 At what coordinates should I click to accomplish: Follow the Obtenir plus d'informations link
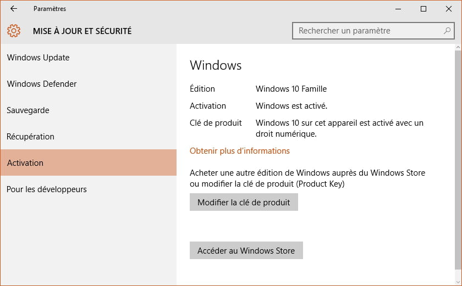pyautogui.click(x=240, y=151)
